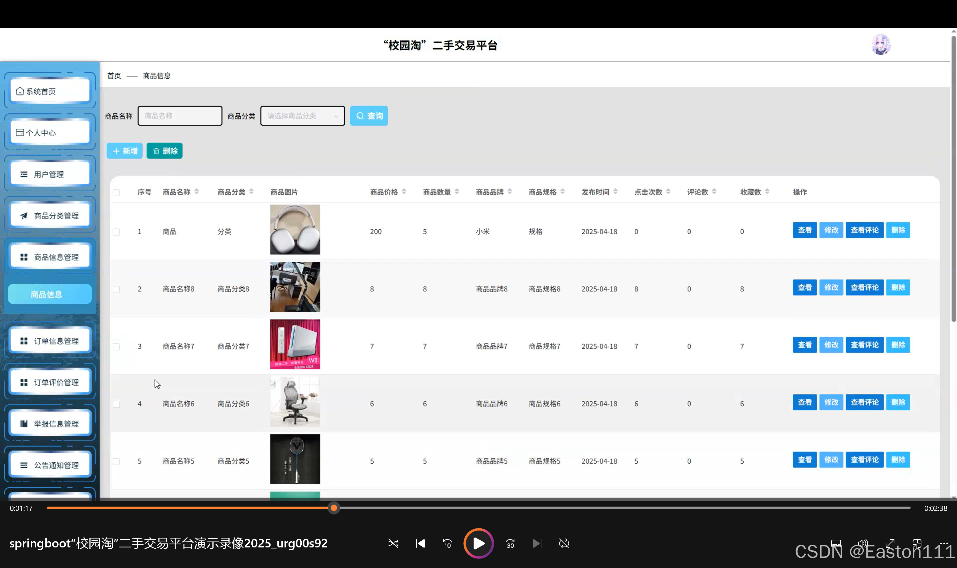
Task: Tick the select-all checkbox in the table header
Action: coord(116,193)
